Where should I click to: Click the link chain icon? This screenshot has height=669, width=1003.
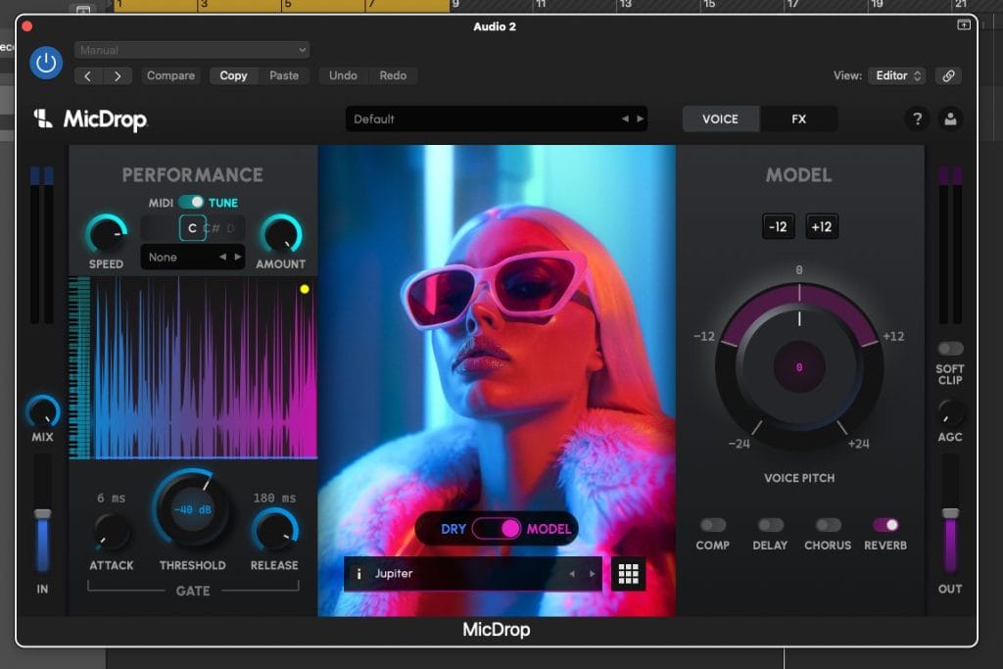(x=946, y=75)
